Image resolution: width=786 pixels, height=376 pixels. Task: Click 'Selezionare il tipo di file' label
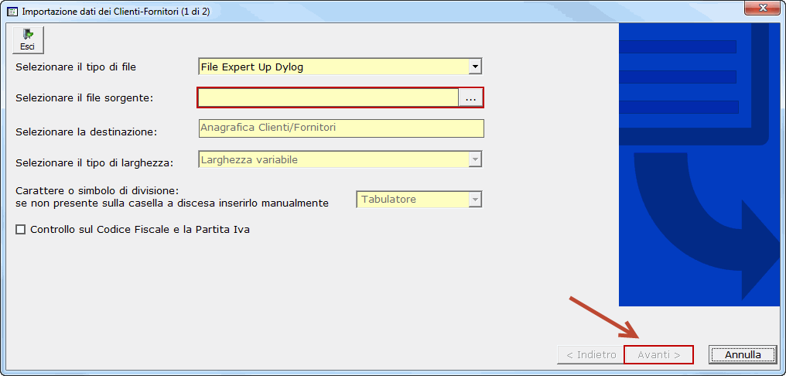click(76, 67)
